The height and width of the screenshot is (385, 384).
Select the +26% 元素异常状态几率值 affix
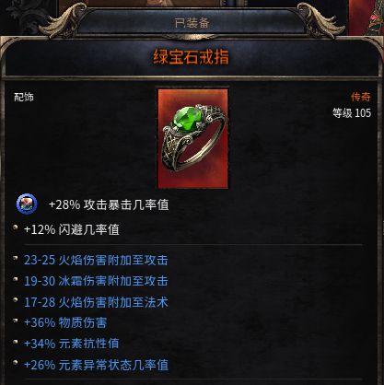point(96,365)
